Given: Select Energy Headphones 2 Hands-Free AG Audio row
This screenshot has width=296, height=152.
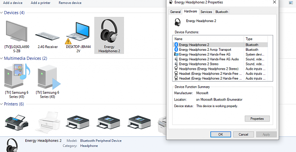Looking at the screenshot, I should coord(220,59).
